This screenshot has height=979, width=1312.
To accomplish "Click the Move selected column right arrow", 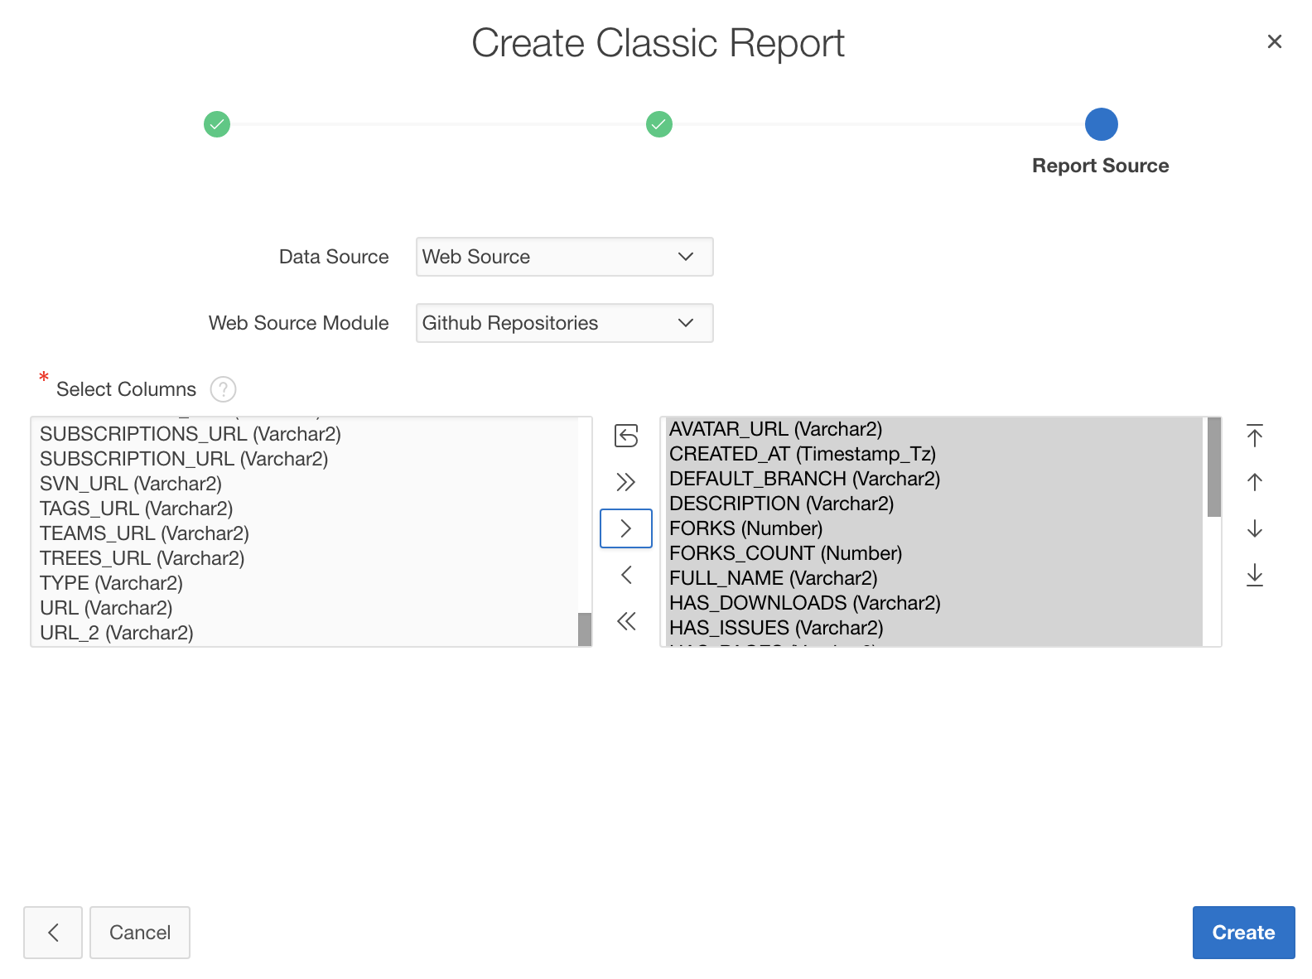I will 626,528.
